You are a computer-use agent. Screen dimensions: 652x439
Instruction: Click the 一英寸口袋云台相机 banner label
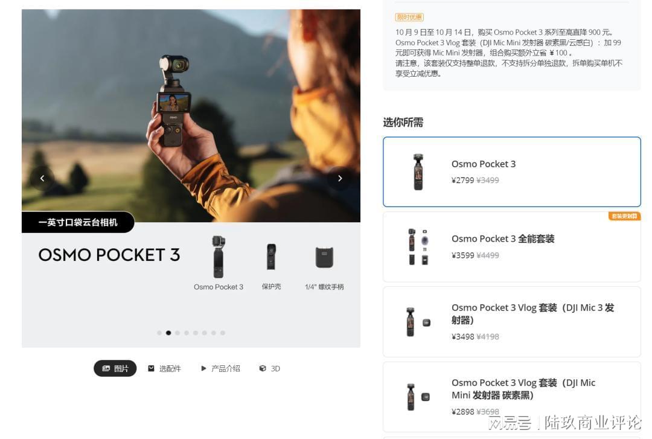click(x=78, y=222)
